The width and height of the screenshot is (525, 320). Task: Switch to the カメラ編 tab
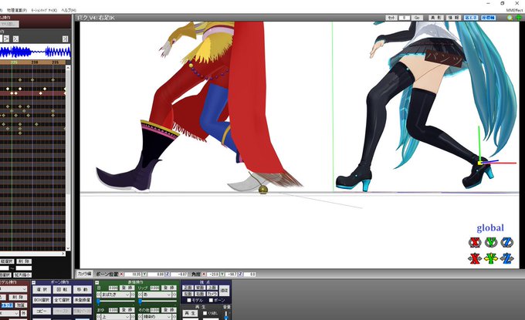(x=84, y=274)
